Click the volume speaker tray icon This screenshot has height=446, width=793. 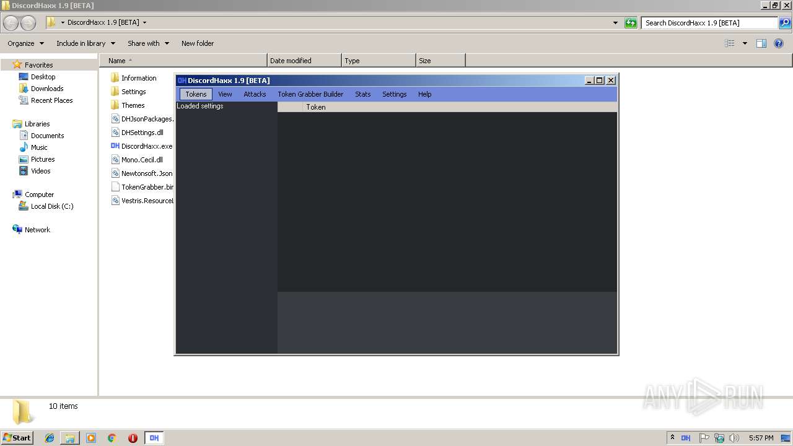tap(734, 438)
